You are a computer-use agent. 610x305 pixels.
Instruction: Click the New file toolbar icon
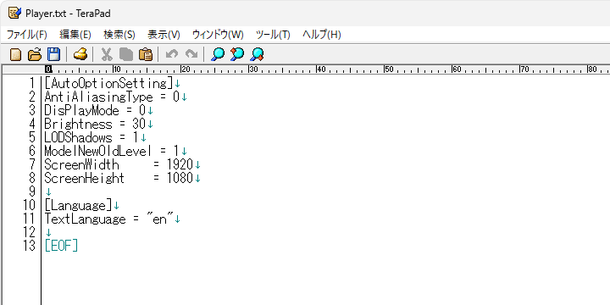[x=15, y=54]
